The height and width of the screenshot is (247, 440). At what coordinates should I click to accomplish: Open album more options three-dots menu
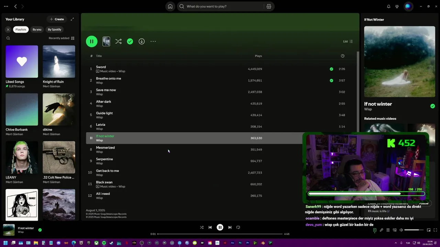click(x=153, y=41)
